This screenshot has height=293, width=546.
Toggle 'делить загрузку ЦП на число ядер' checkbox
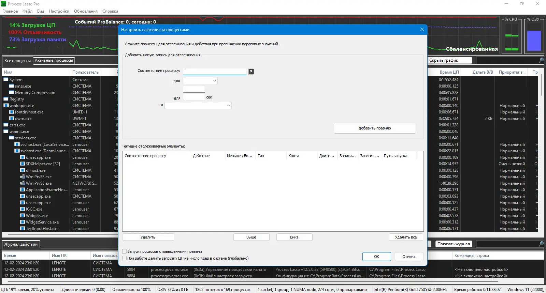click(125, 258)
